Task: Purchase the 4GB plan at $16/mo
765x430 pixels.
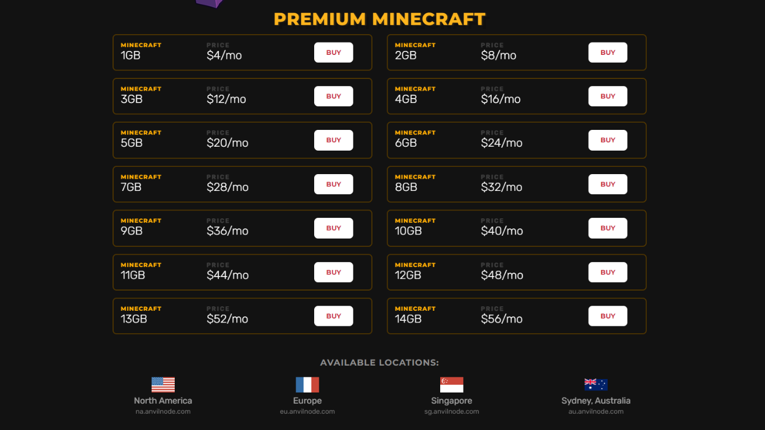Action: [608, 96]
